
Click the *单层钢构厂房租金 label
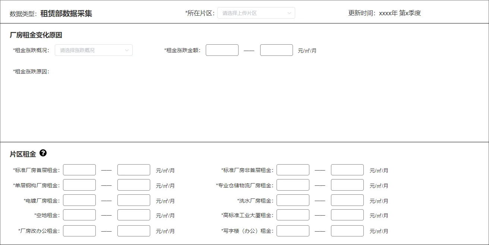(37, 185)
